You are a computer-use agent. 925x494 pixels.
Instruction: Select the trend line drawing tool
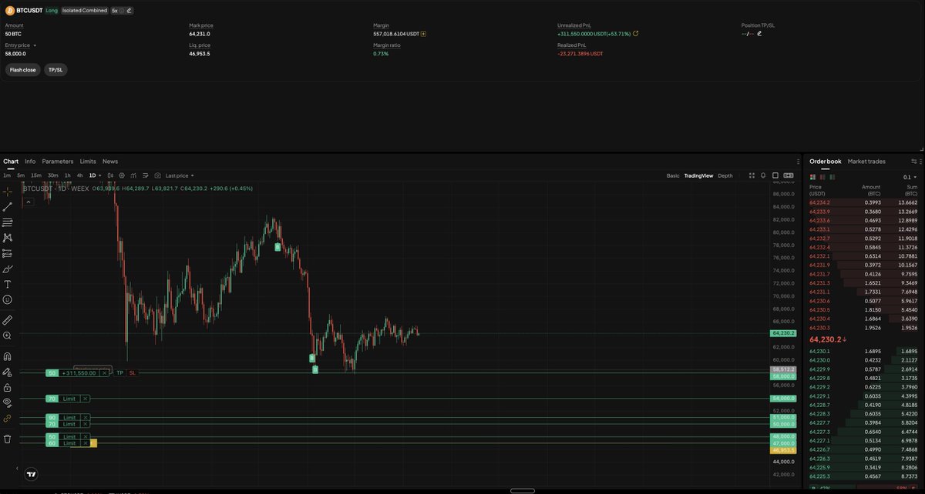click(8, 207)
